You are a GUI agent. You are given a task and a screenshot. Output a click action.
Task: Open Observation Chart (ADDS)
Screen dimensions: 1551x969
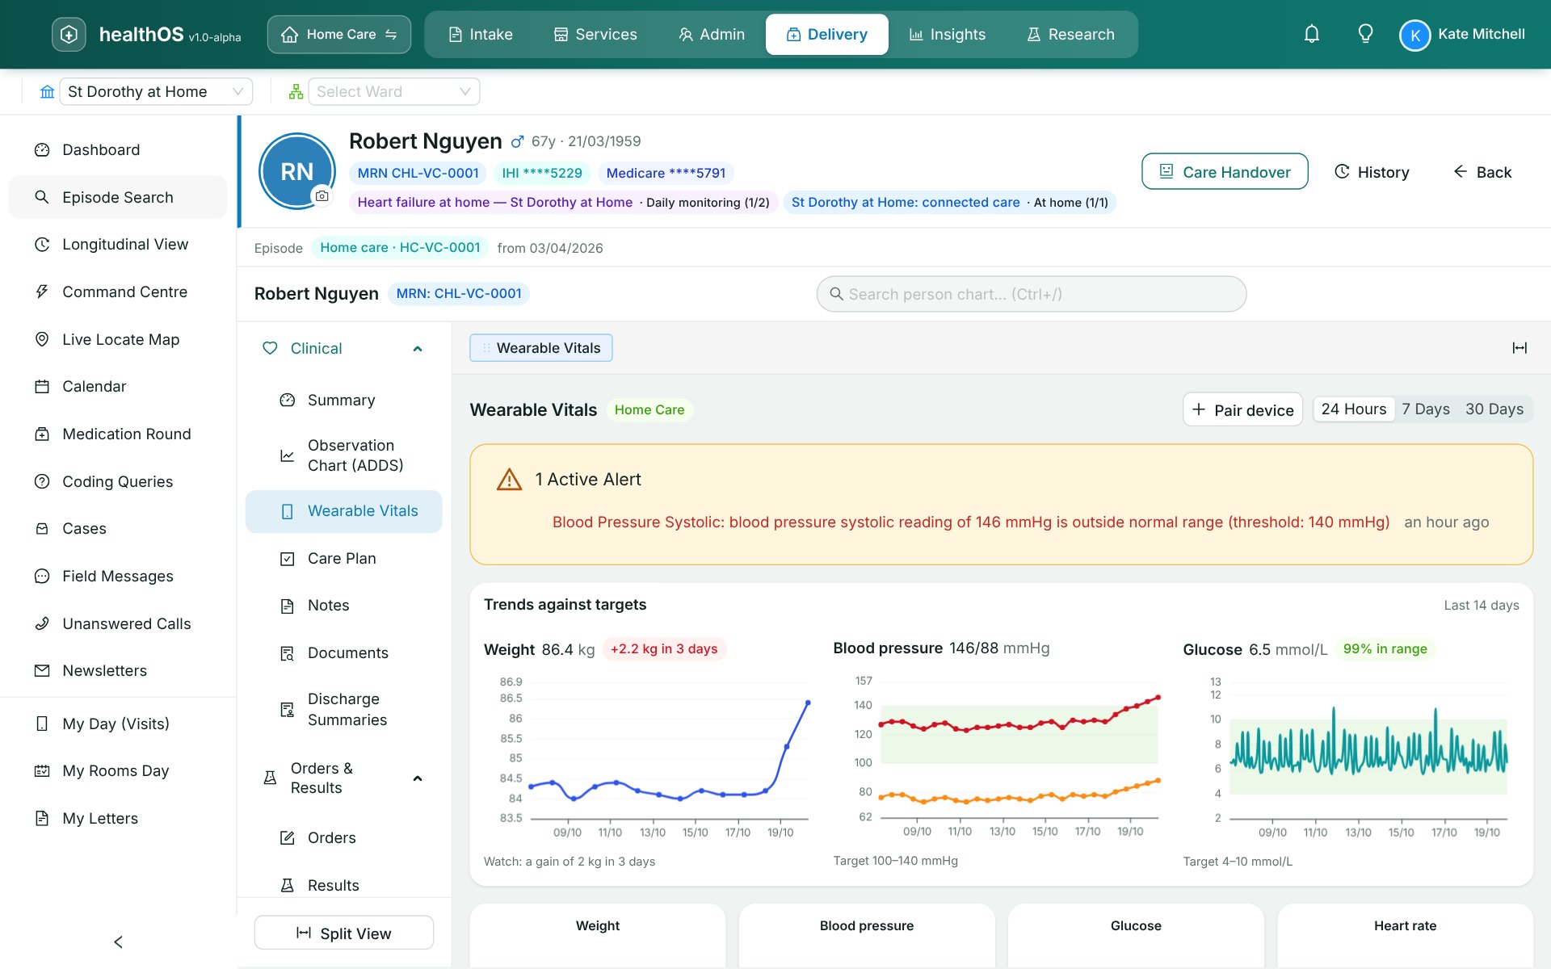pos(344,455)
